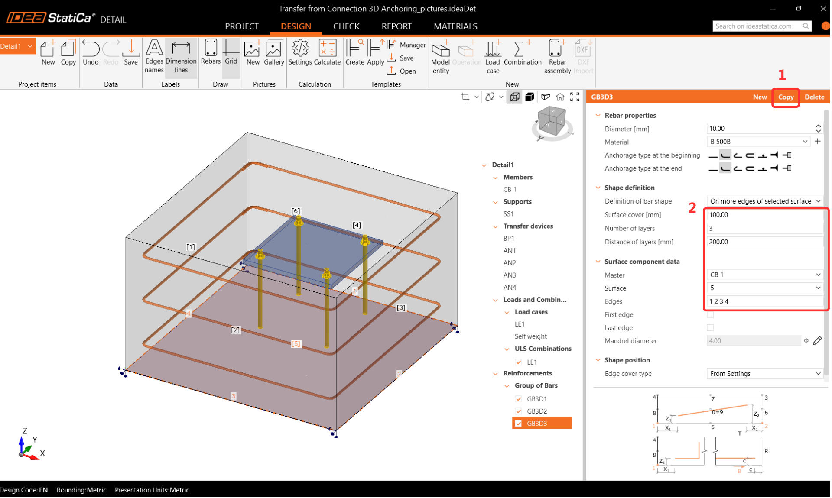Click the 3D view orientation cube
832x498 pixels.
(x=551, y=121)
